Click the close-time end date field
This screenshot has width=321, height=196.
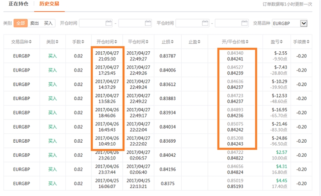coord(232,23)
